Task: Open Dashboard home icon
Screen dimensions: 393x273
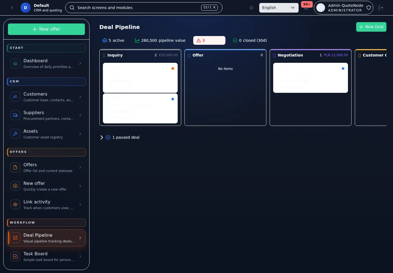Action: 15,63
